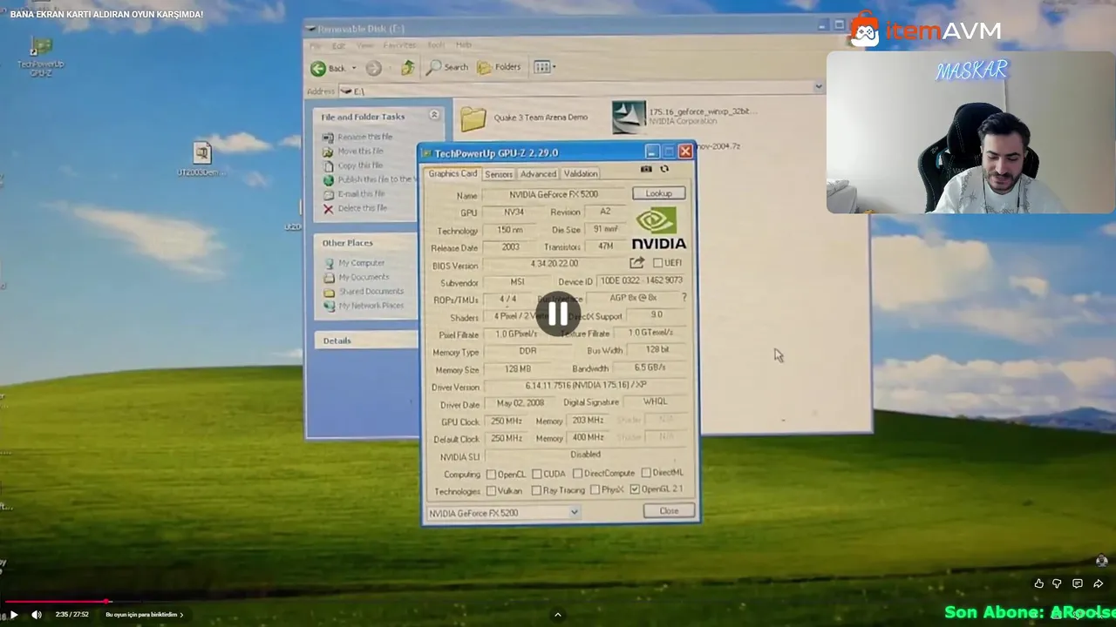This screenshot has width=1116, height=627.
Task: Click E-mail this file task
Action: (354, 193)
